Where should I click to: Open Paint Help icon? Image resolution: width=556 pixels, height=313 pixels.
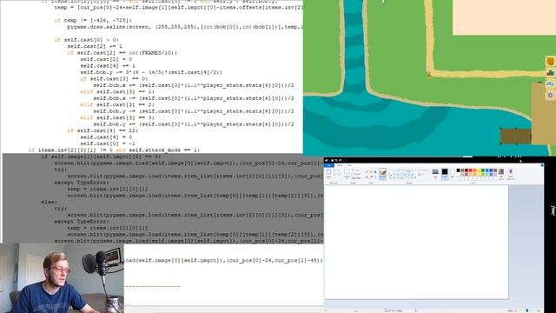coord(542,165)
